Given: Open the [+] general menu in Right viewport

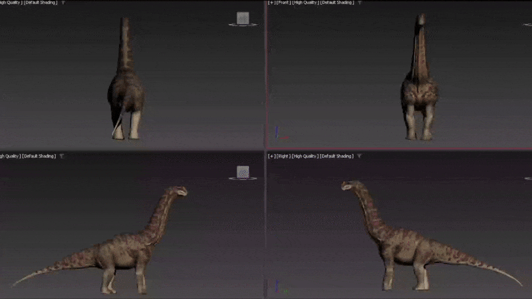Looking at the screenshot, I should coord(271,156).
